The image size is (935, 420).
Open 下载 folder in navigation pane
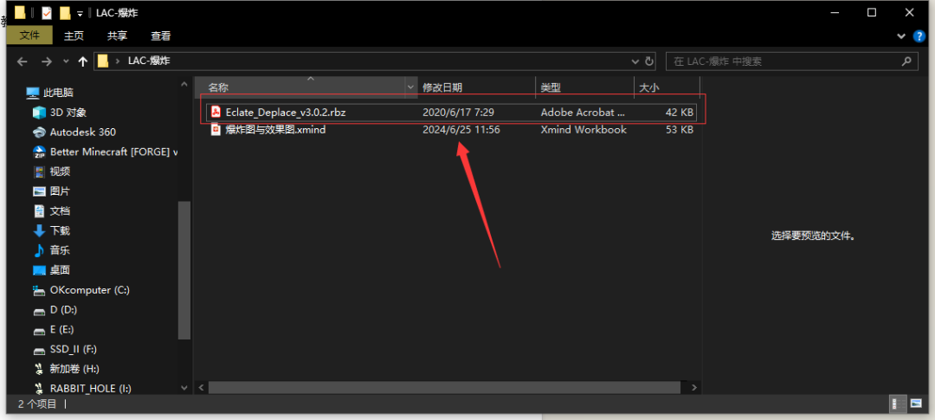60,230
